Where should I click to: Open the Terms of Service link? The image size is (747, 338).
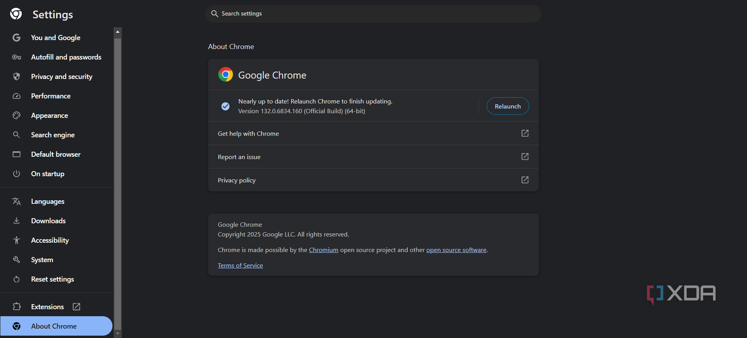[x=241, y=265]
